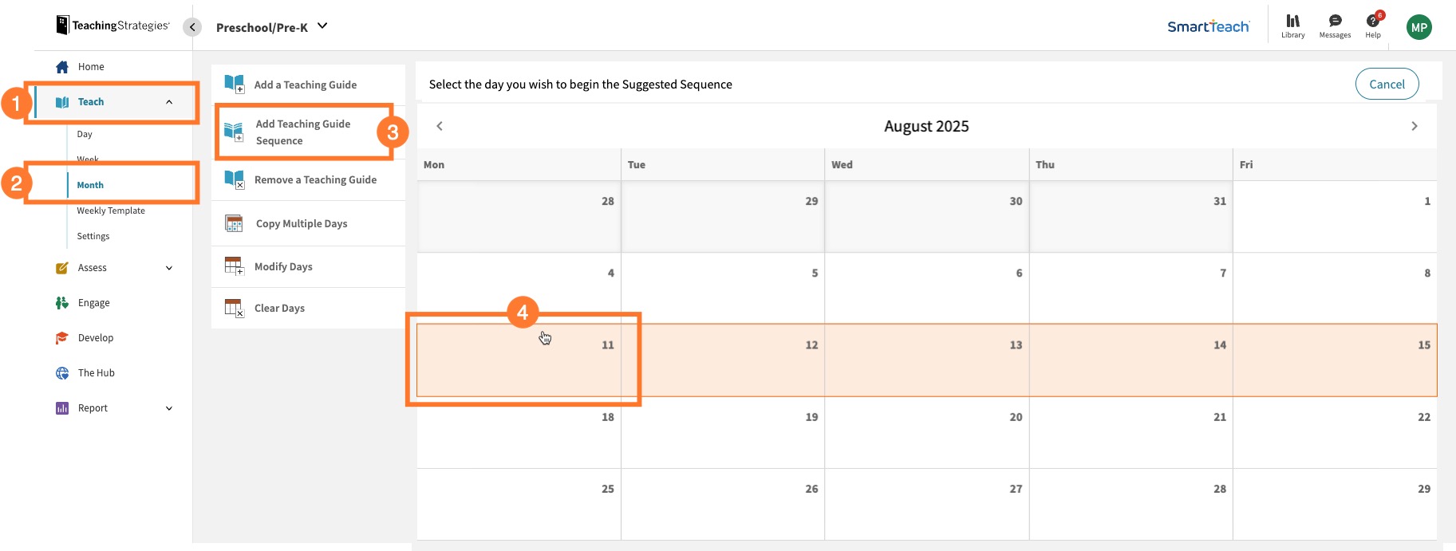The height and width of the screenshot is (551, 1456).
Task: Select Add Teaching Guide Sequence
Action: coord(303,132)
